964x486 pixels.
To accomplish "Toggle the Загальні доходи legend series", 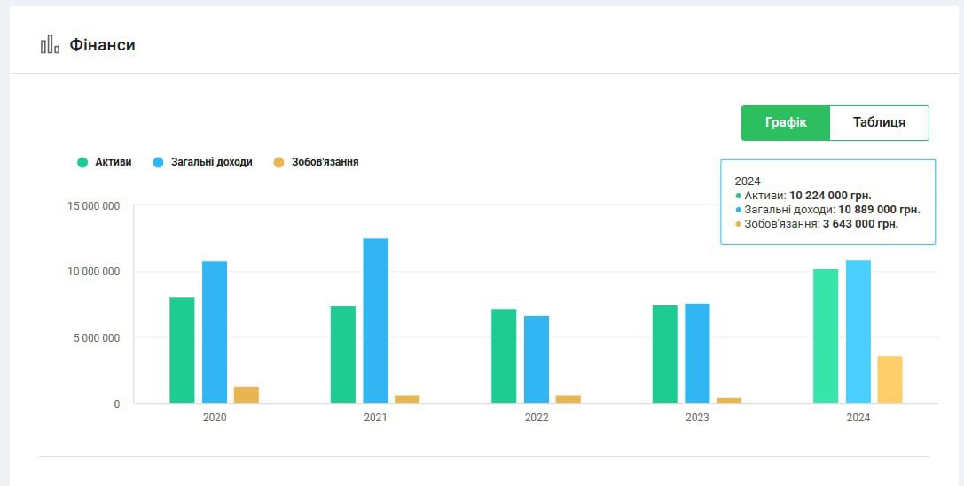I will (x=211, y=162).
